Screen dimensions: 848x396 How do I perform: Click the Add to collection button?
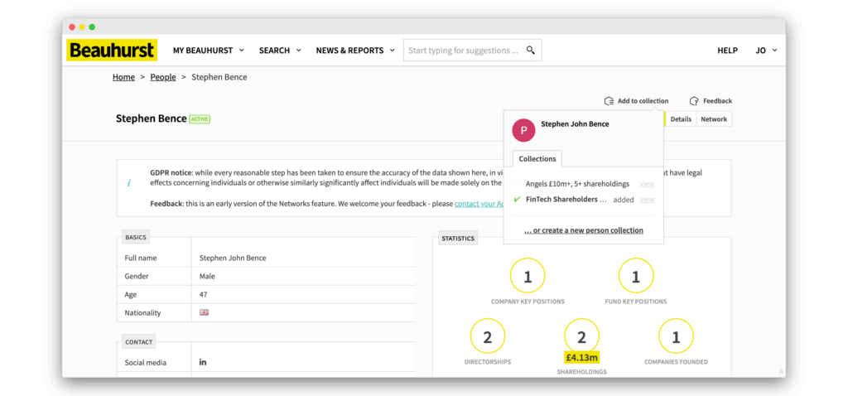(x=636, y=101)
